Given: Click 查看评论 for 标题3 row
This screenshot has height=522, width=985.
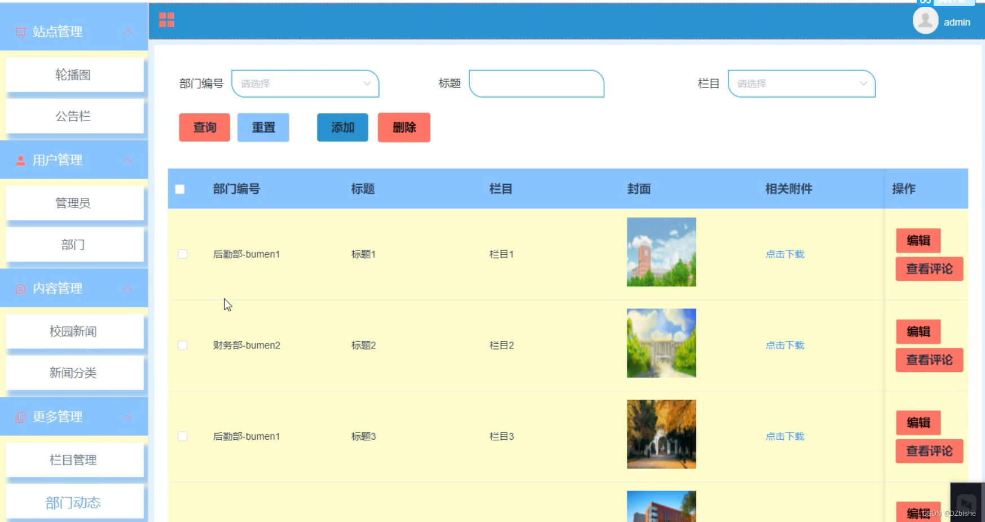Looking at the screenshot, I should [x=929, y=451].
